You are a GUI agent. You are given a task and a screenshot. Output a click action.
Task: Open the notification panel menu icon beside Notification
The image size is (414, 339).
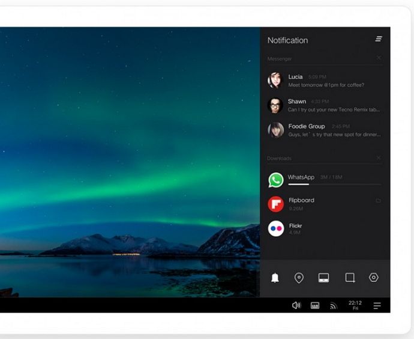tap(379, 39)
